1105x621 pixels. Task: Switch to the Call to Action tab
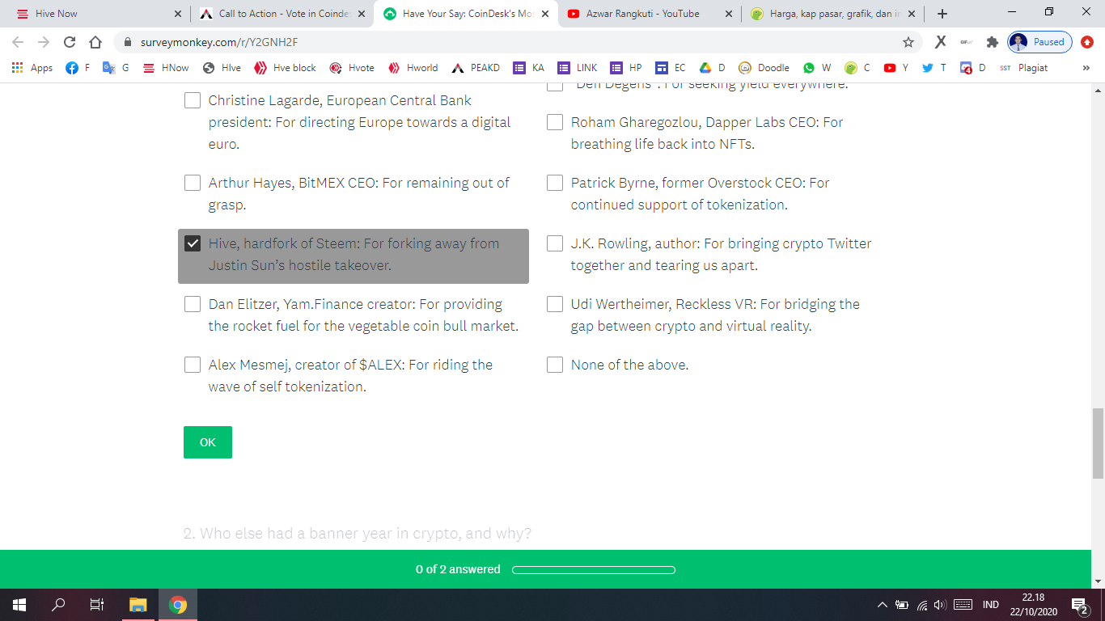tap(282, 14)
